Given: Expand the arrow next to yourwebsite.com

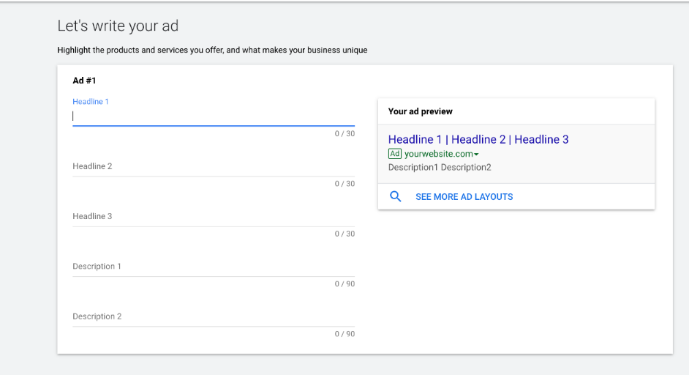Looking at the screenshot, I should 476,155.
